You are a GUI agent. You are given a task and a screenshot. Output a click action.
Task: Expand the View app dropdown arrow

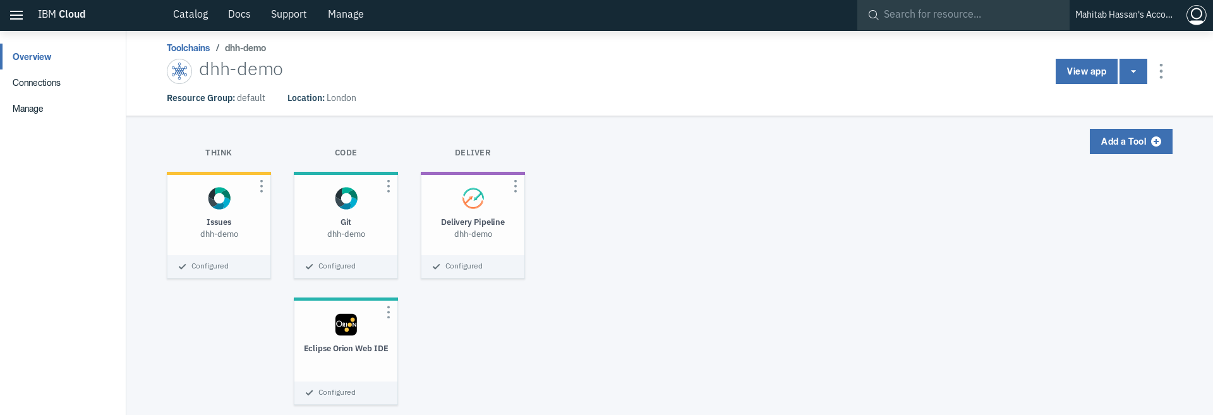click(x=1133, y=71)
